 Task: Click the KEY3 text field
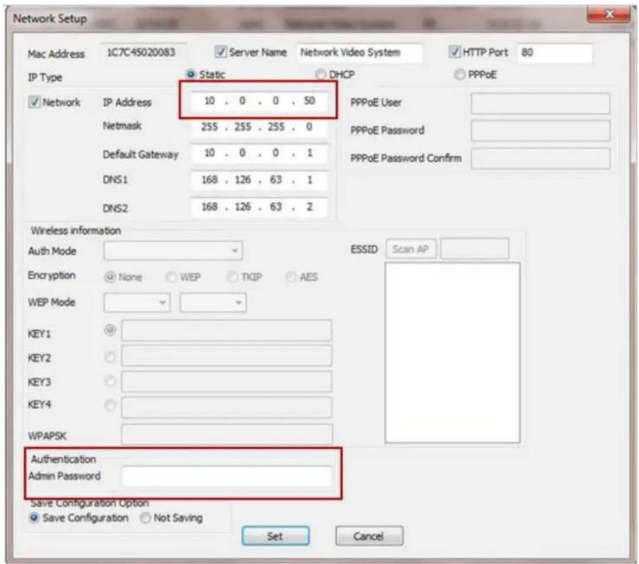[227, 382]
